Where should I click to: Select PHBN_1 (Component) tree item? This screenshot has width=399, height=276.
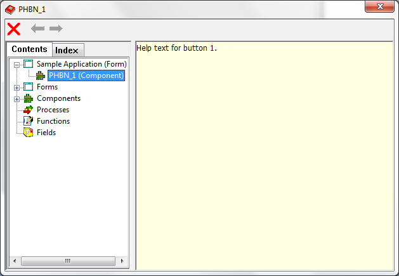86,76
